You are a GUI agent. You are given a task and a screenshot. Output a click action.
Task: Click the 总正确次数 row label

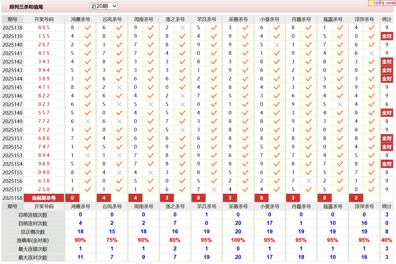[33, 232]
